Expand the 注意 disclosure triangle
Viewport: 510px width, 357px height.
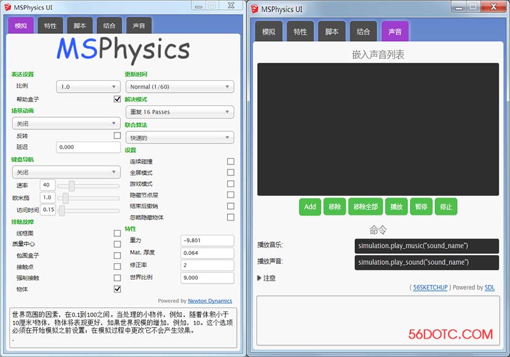tap(259, 278)
